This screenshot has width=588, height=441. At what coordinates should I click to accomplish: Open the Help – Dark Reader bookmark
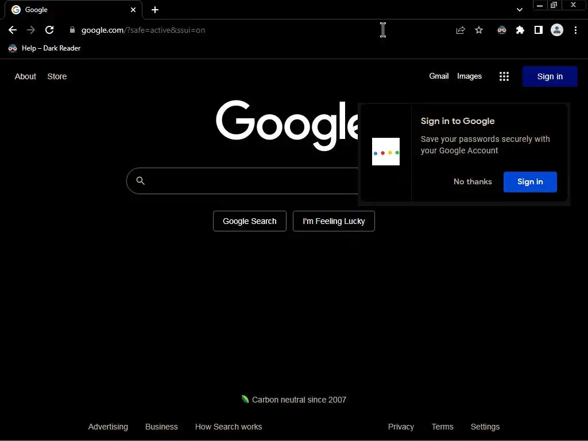[44, 48]
